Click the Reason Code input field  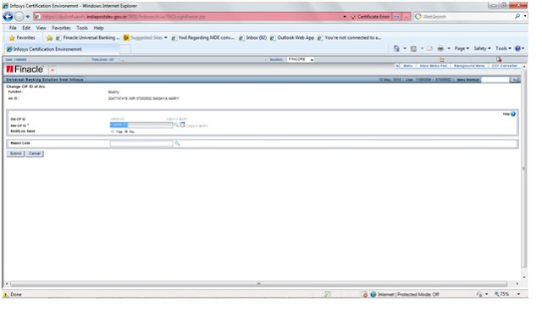click(x=141, y=143)
